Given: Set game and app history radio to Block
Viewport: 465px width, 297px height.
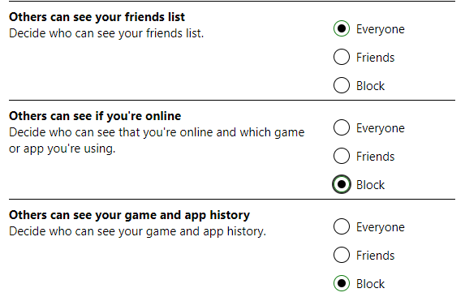Looking at the screenshot, I should click(342, 283).
